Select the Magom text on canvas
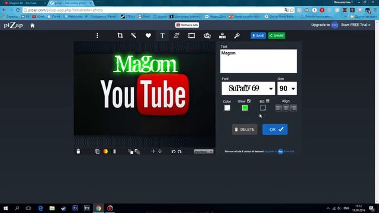Screen dimensions: 379x213 point(145,64)
